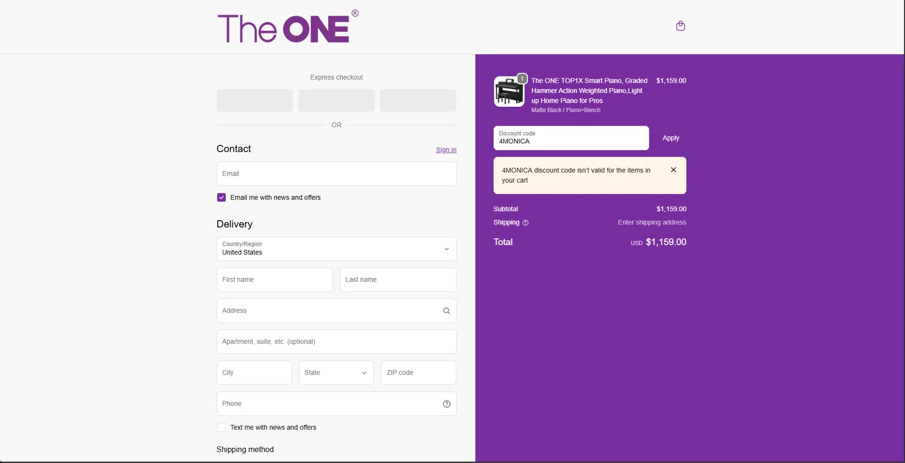Open the shopping bag cart icon
905x463 pixels.
coord(681,26)
